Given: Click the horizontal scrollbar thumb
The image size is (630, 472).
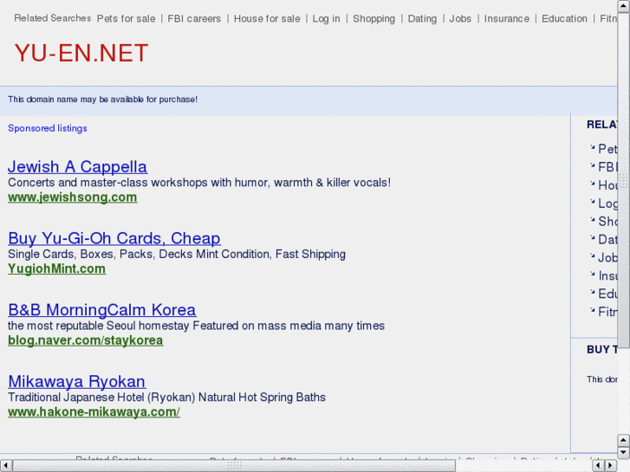Looking at the screenshot, I should pos(234,466).
